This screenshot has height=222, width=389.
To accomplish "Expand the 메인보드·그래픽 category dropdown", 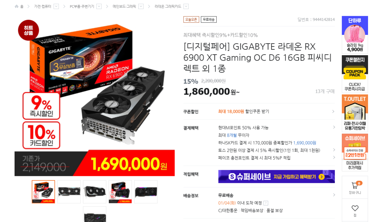I will coord(141,6).
